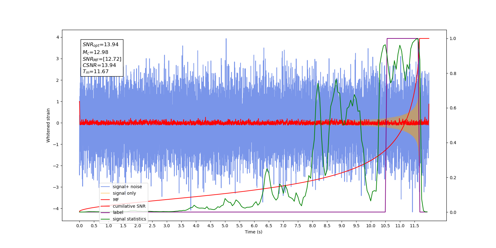The image size is (496, 248).
Task: Click the x-axis tick label 2.5
Action: [x=152, y=226]
